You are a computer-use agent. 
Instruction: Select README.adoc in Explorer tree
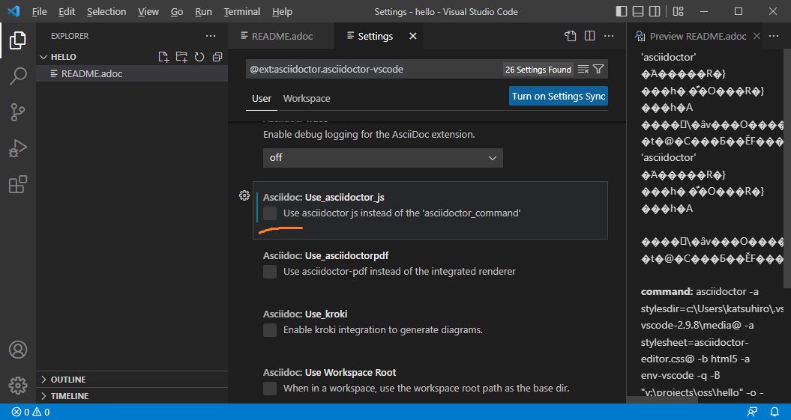pos(132,73)
